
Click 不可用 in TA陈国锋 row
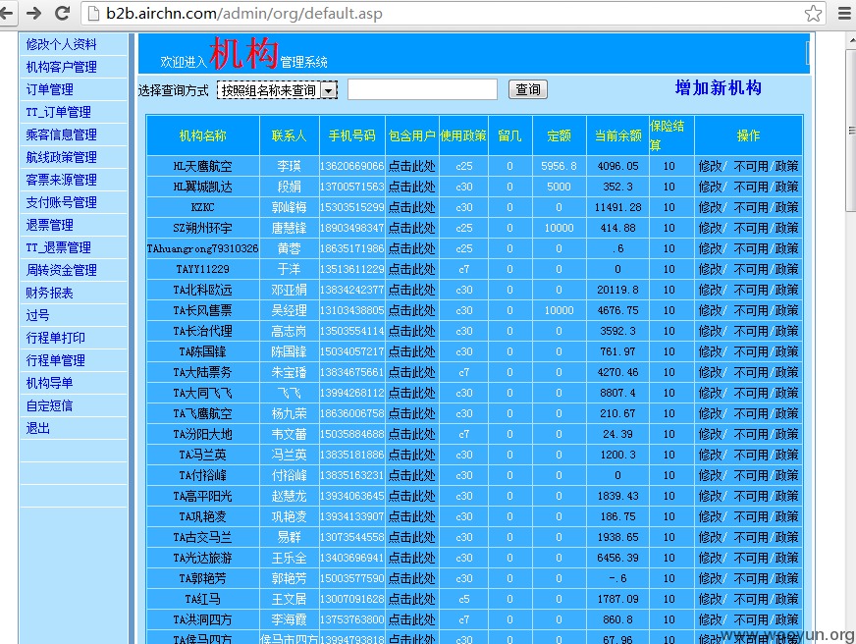[x=751, y=351]
